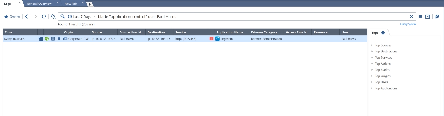
Task: Switch to the General Overview tab
Action: point(39,4)
